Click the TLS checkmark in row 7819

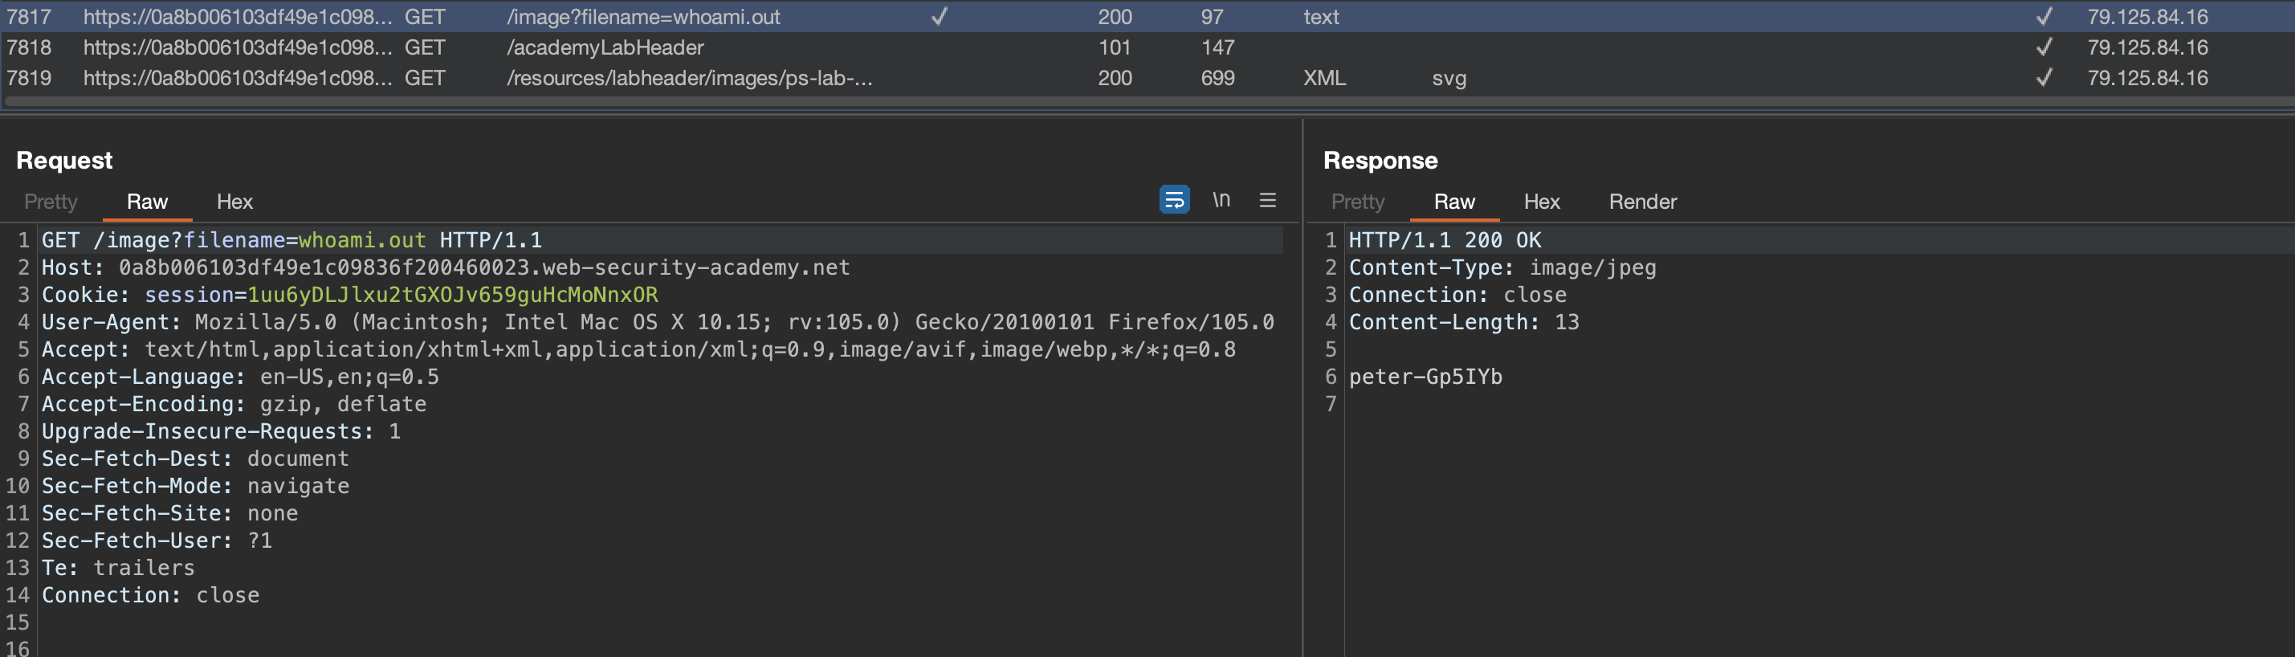pyautogui.click(x=2044, y=79)
